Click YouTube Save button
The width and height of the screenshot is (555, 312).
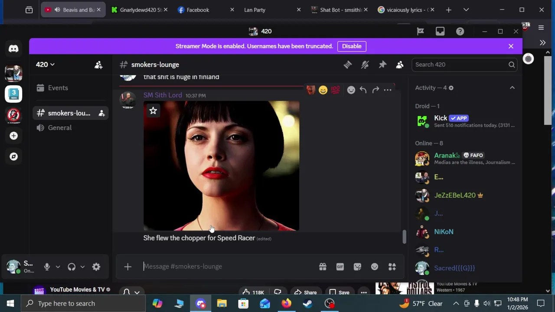click(339, 292)
